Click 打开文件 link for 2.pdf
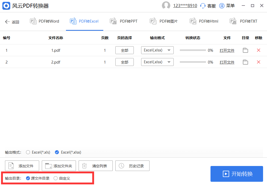Image resolution: width=267 pixels, height=187 pixels. (227, 62)
